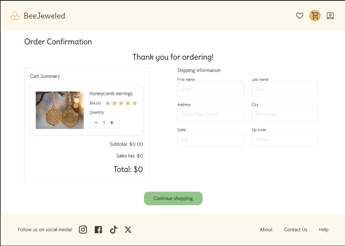The width and height of the screenshot is (345, 246).
Task: Open BeeJeweled's Facebook page
Action: point(98,229)
